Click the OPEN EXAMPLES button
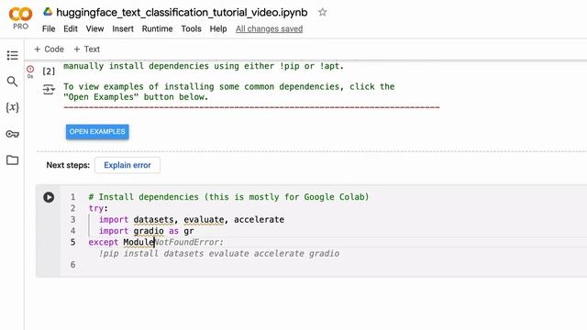Screen dimensions: 587x330 (x=97, y=132)
